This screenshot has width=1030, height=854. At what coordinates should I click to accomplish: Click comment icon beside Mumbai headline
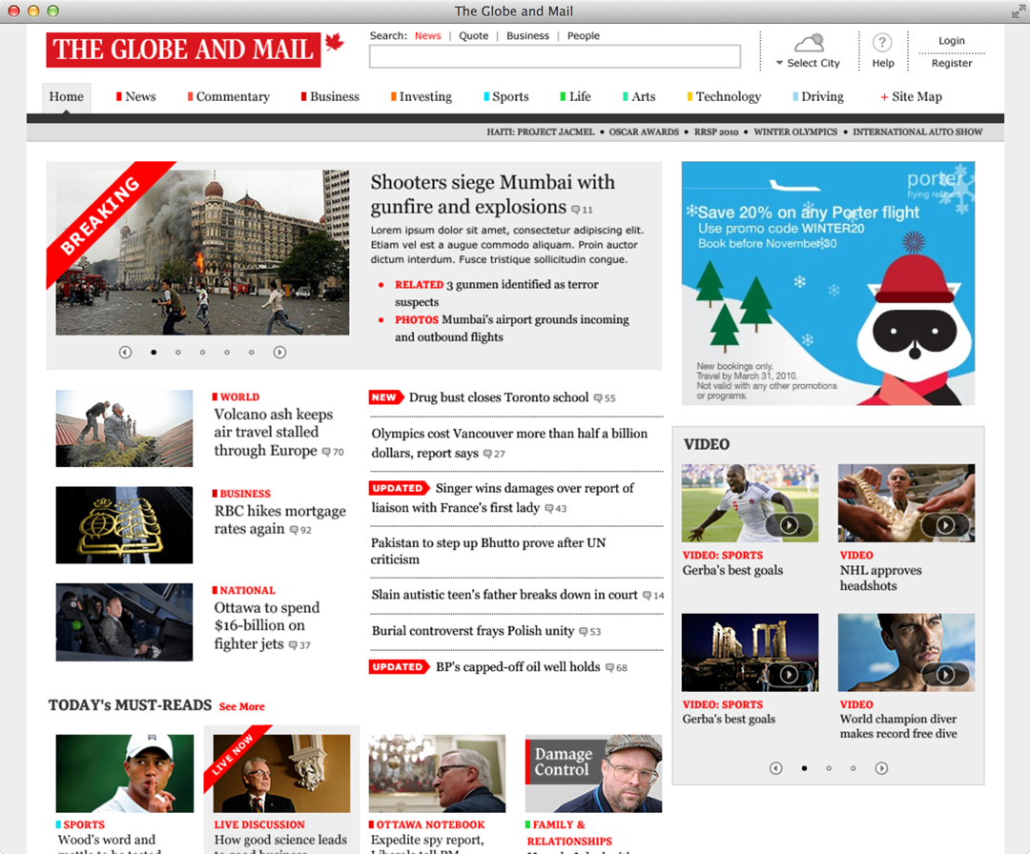click(575, 210)
